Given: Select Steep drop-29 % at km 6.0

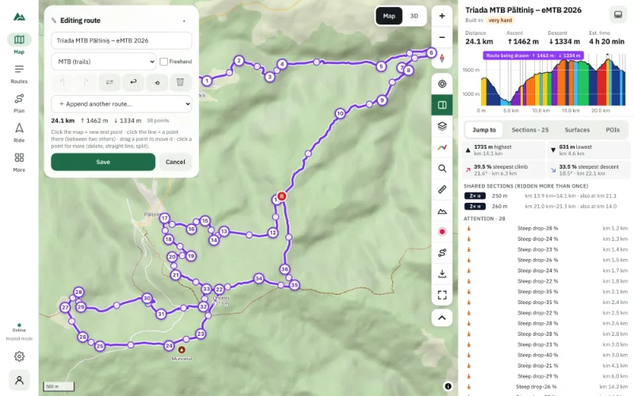Looking at the screenshot, I should [546, 375].
